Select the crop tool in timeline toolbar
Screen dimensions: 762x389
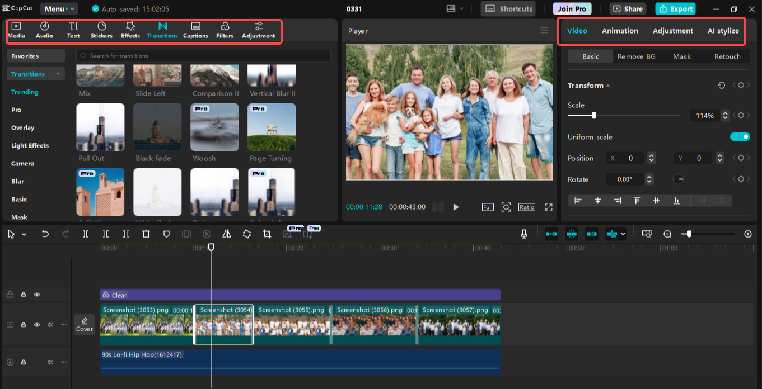coord(267,234)
